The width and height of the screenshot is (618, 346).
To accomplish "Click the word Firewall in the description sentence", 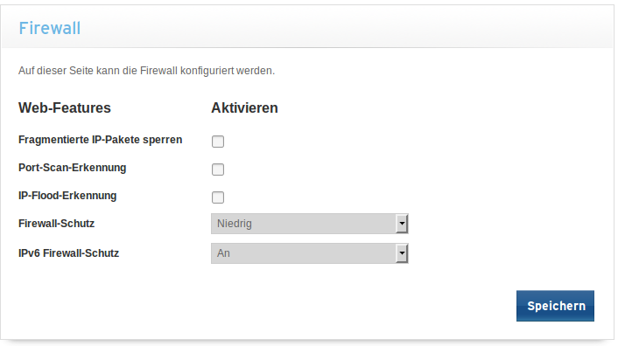I will pyautogui.click(x=158, y=71).
